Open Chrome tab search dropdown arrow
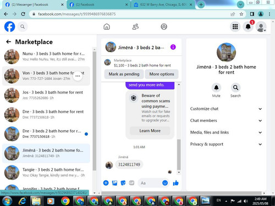The image size is (275, 206). click(240, 4)
